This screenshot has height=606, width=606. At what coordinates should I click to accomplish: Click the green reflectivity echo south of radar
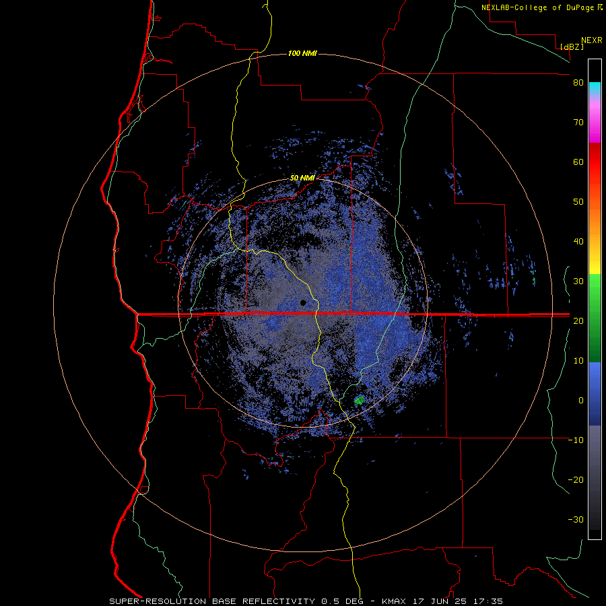click(x=360, y=401)
